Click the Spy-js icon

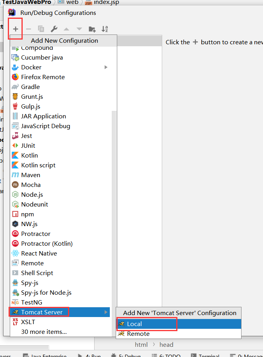click(x=15, y=283)
